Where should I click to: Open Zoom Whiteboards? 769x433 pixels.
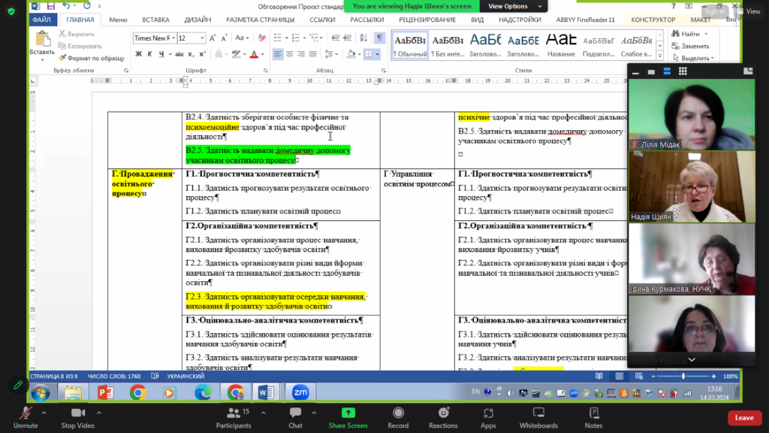click(538, 417)
